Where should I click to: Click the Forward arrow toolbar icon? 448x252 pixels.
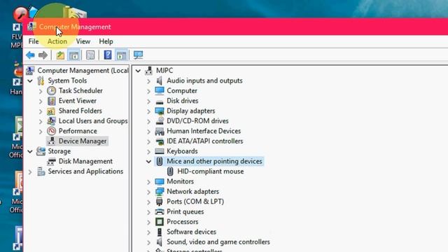pyautogui.click(x=43, y=55)
